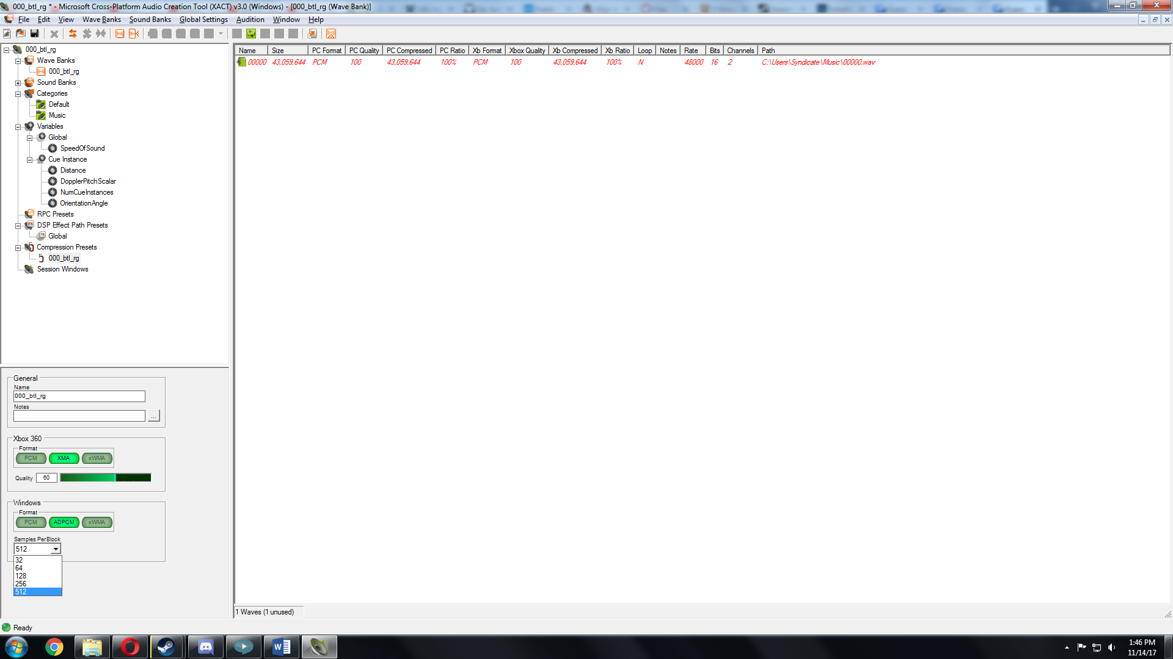Open the Audition menu
This screenshot has height=659, width=1173.
250,20
